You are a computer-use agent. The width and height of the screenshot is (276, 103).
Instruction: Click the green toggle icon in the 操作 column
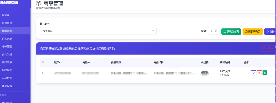[265, 73]
